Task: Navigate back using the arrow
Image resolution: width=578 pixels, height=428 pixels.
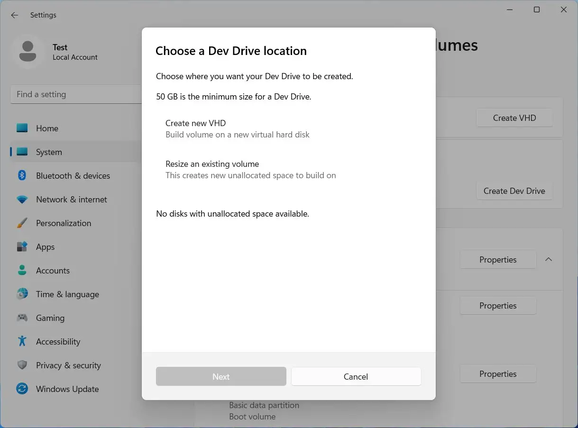Action: [x=14, y=15]
